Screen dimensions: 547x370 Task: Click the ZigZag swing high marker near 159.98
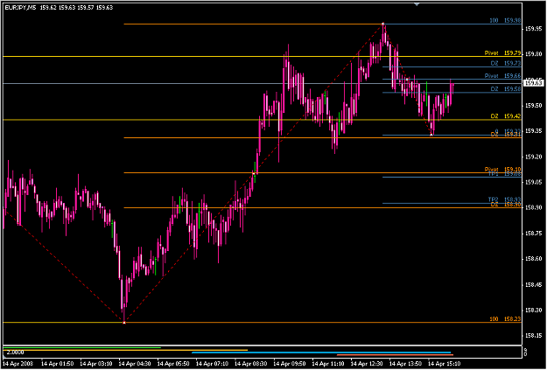[x=383, y=24]
